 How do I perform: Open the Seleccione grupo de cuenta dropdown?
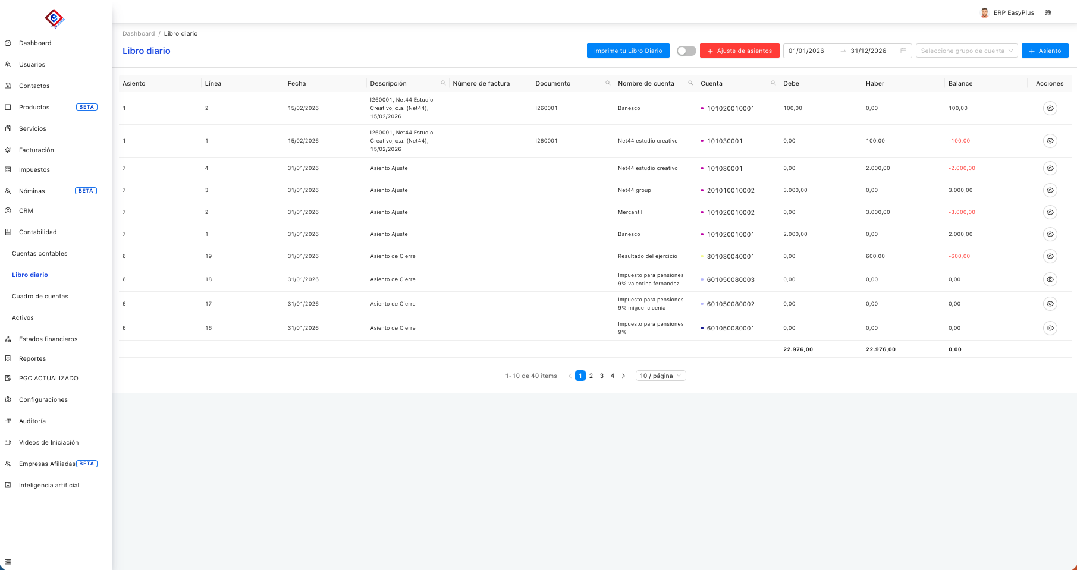966,51
